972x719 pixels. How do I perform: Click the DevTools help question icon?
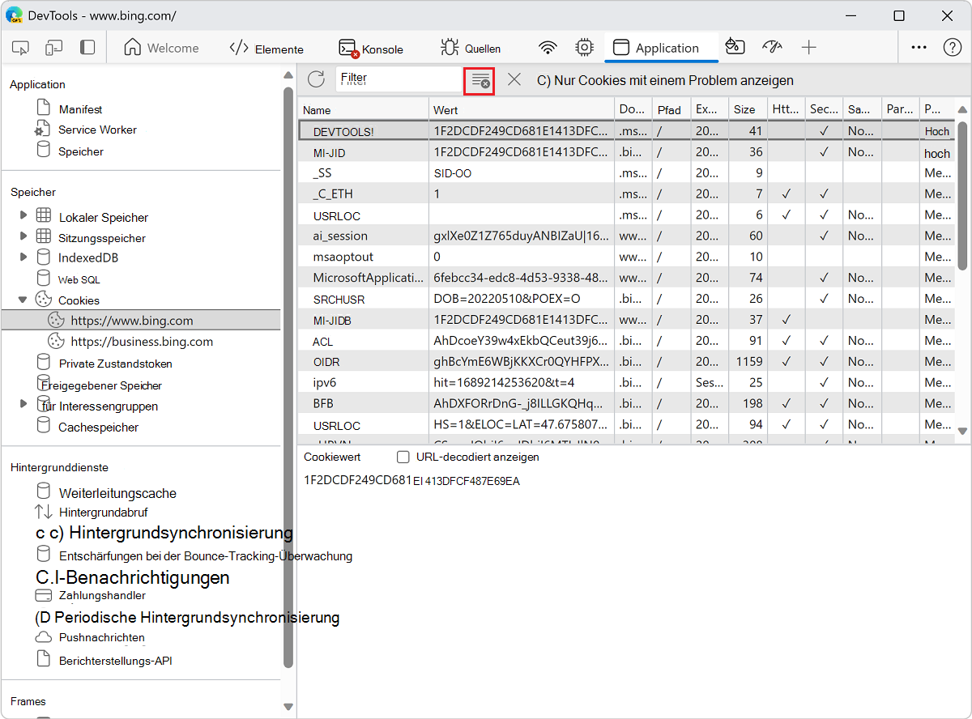pos(953,48)
